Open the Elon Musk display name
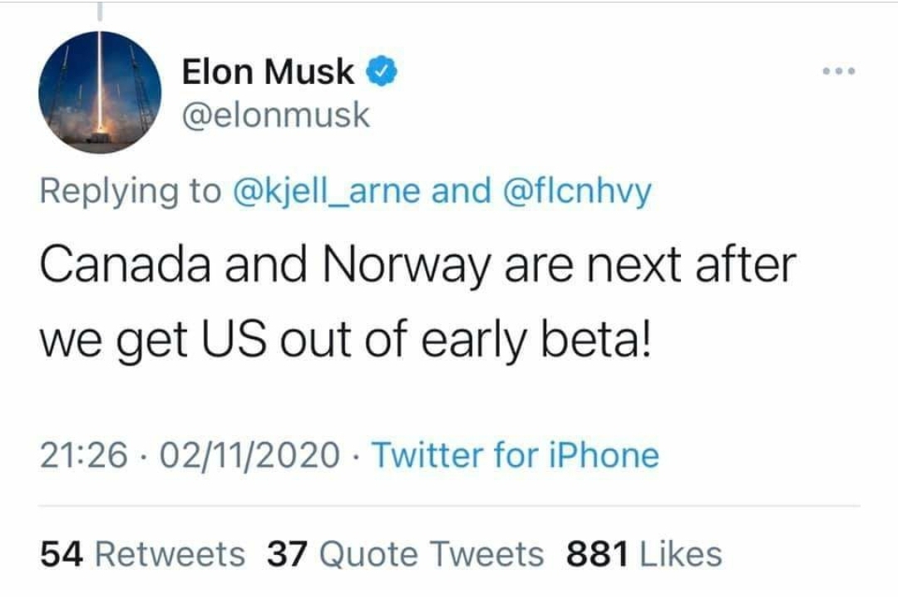Image resolution: width=898 pixels, height=604 pixels. [268, 71]
